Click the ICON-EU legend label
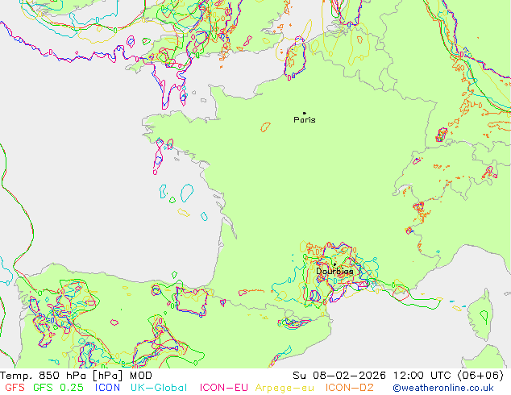 click(223, 388)
